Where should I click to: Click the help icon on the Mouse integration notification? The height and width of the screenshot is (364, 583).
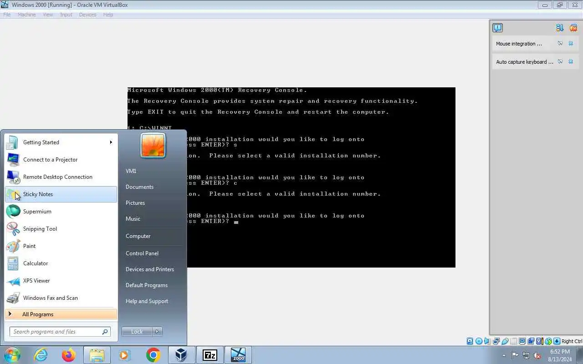[x=560, y=44]
